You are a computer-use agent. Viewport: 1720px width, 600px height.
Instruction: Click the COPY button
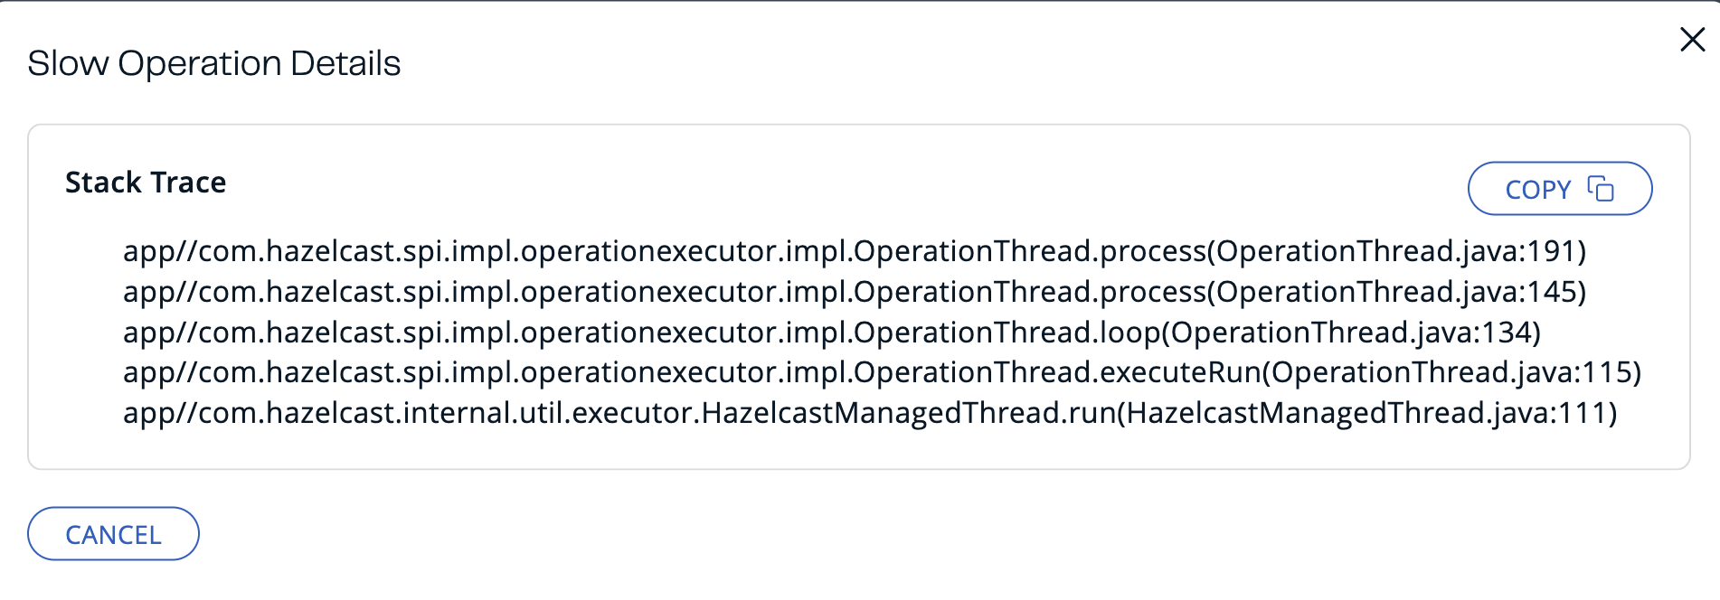click(1559, 189)
